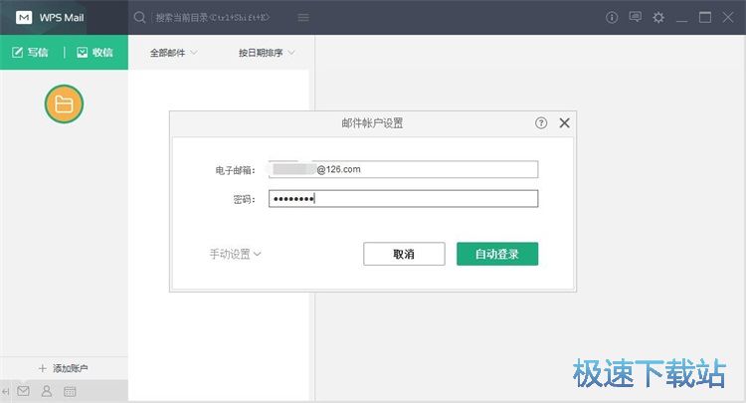Click 添加账户 to add account
Image resolution: width=746 pixels, height=403 pixels.
64,368
